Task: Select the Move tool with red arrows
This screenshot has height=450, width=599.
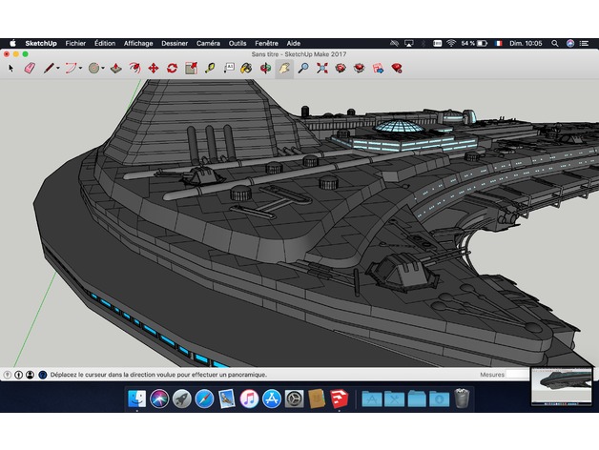Action: click(x=154, y=69)
